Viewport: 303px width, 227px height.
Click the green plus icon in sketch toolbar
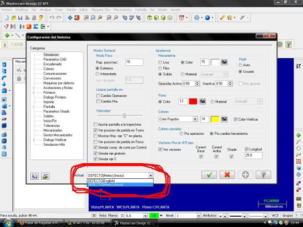point(7,35)
